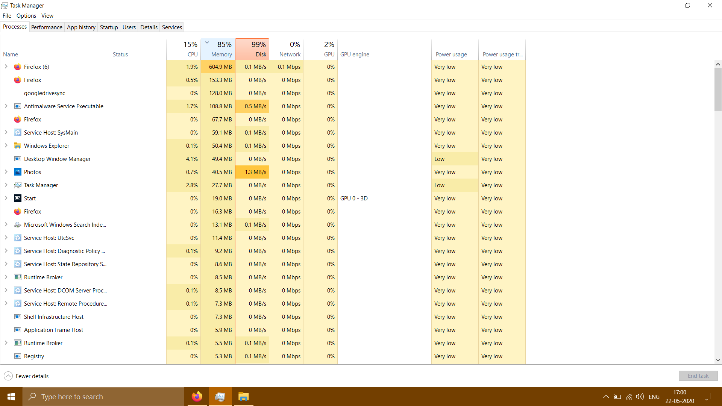Click the Service Host: Remote Procedure icon
The height and width of the screenshot is (406, 722).
tap(17, 304)
